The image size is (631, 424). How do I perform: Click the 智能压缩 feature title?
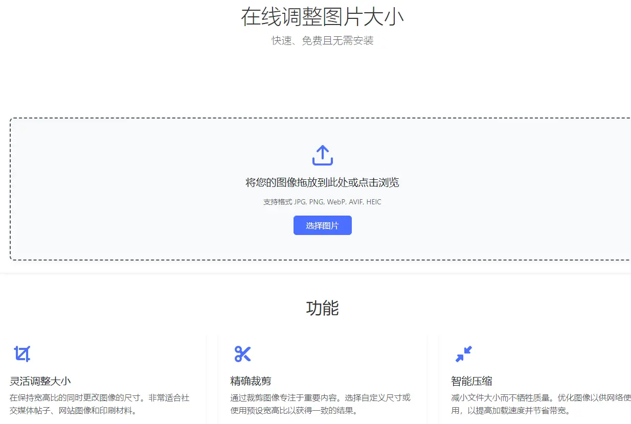pyautogui.click(x=471, y=381)
